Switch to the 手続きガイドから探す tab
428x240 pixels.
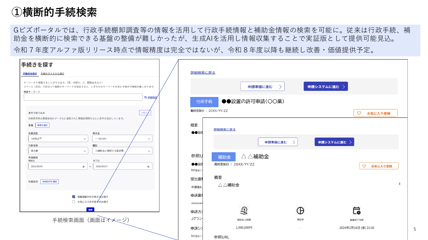coord(52,74)
